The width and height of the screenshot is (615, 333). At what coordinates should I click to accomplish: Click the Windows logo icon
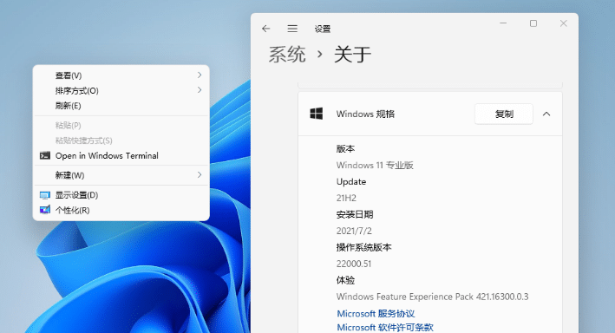(x=316, y=114)
